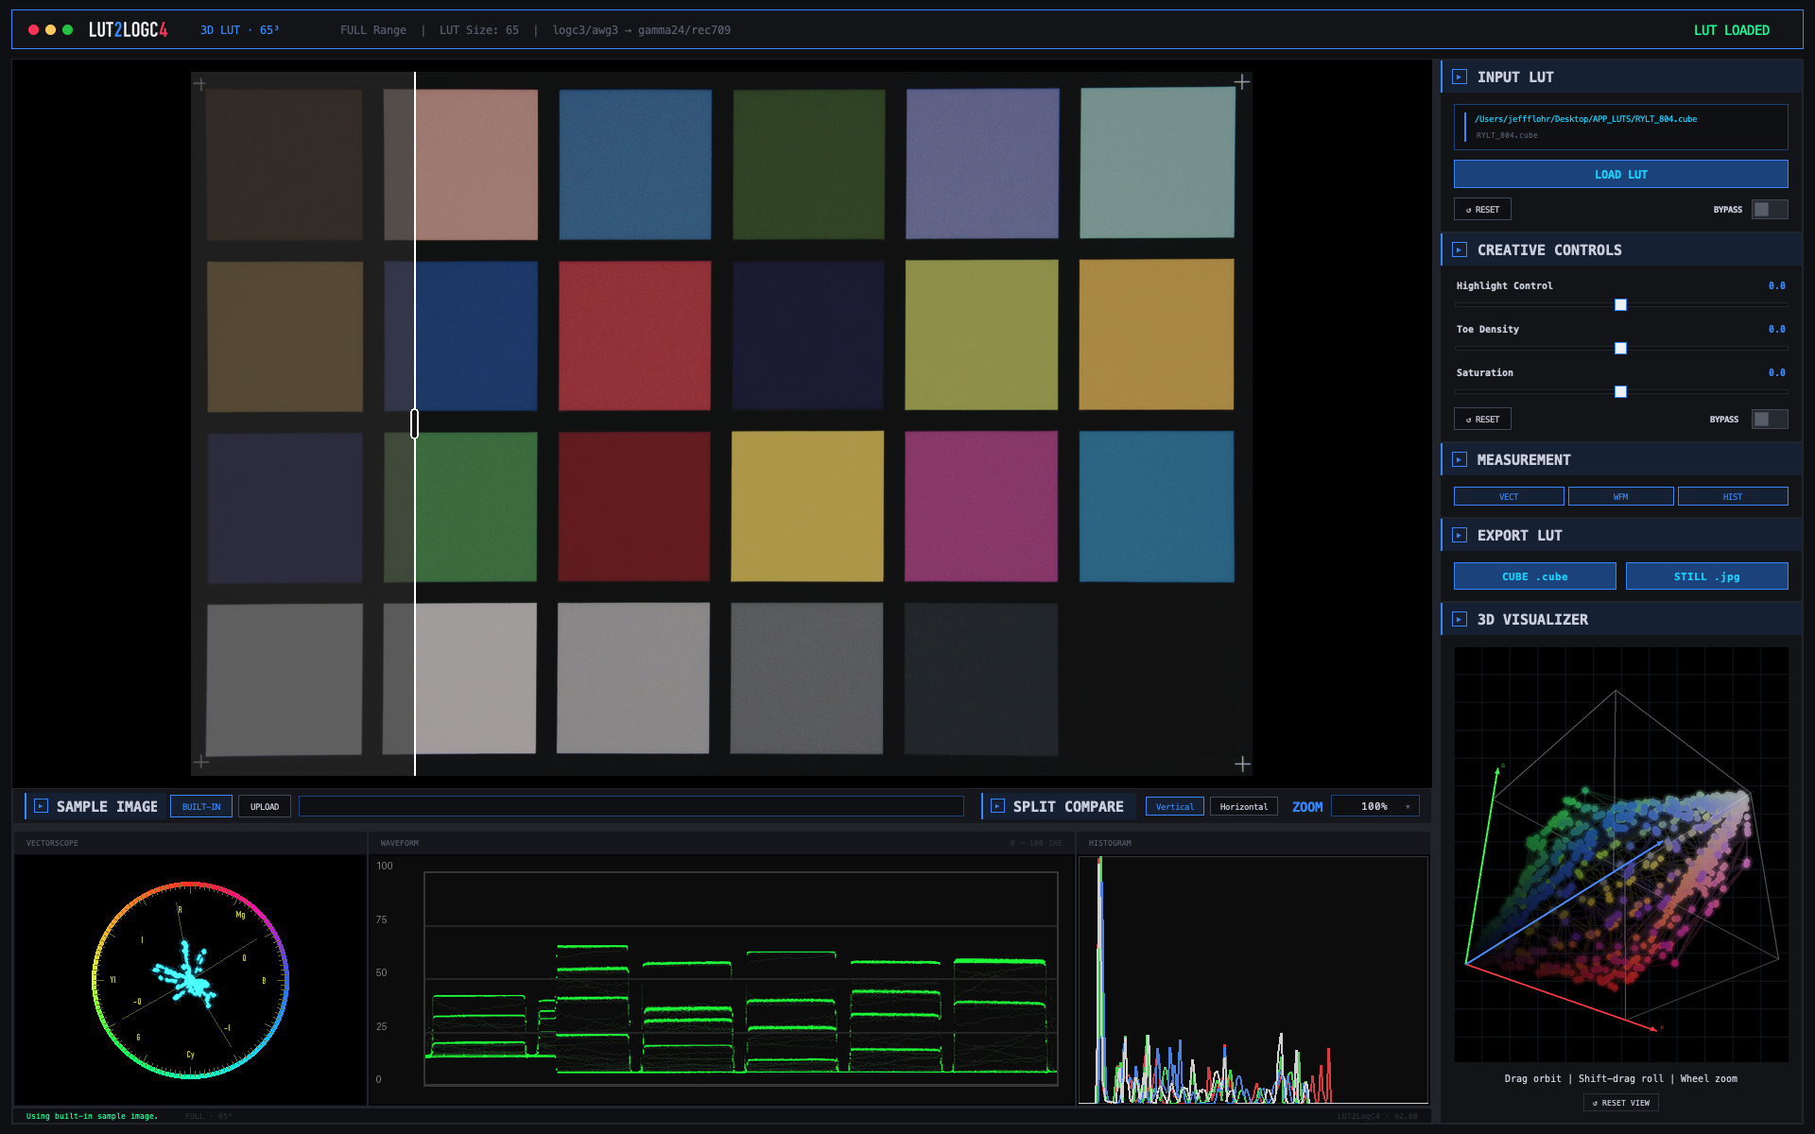Collapse the CREATIVE CONTROLS panel

tap(1460, 249)
